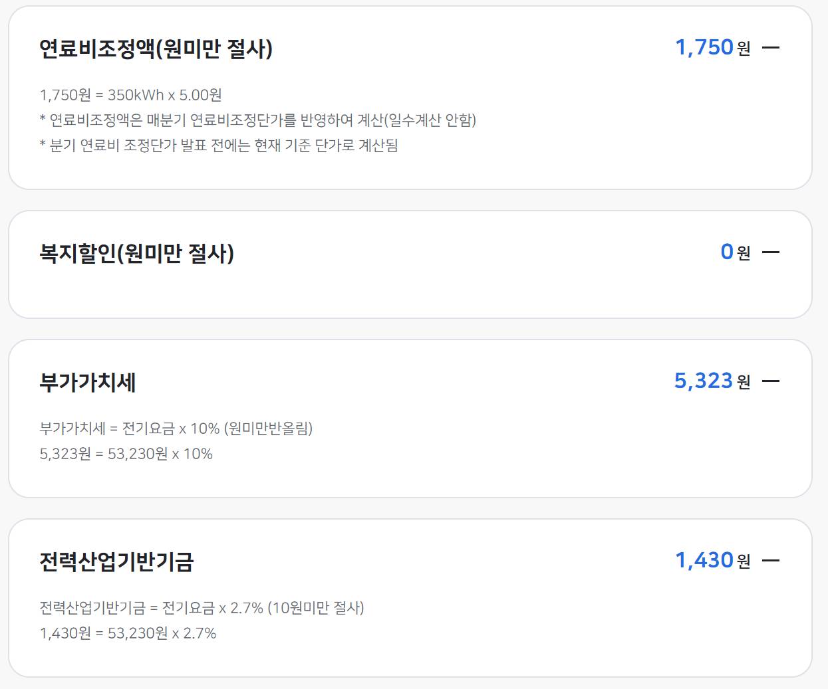Collapse the 전력산업기반기금 section with minus icon
Image resolution: width=828 pixels, height=689 pixels.
770,560
